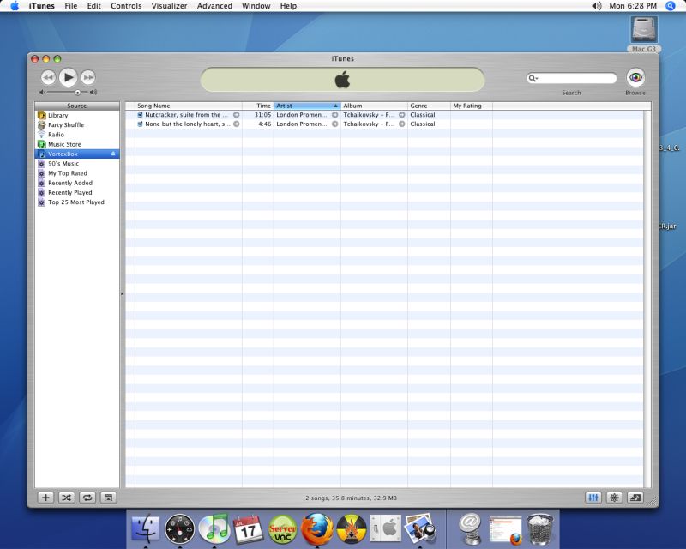Open the Controls menu
This screenshot has width=686, height=549.
pyautogui.click(x=126, y=6)
